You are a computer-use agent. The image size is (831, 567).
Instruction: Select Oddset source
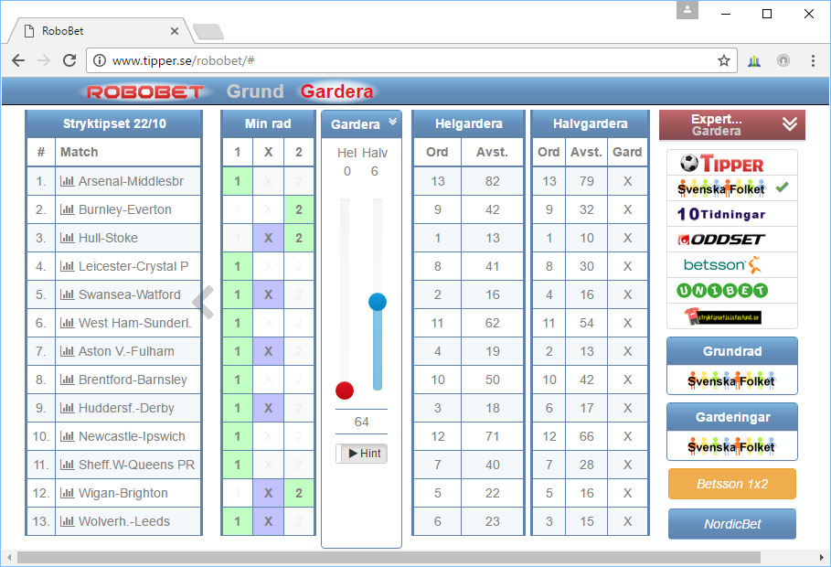[732, 240]
